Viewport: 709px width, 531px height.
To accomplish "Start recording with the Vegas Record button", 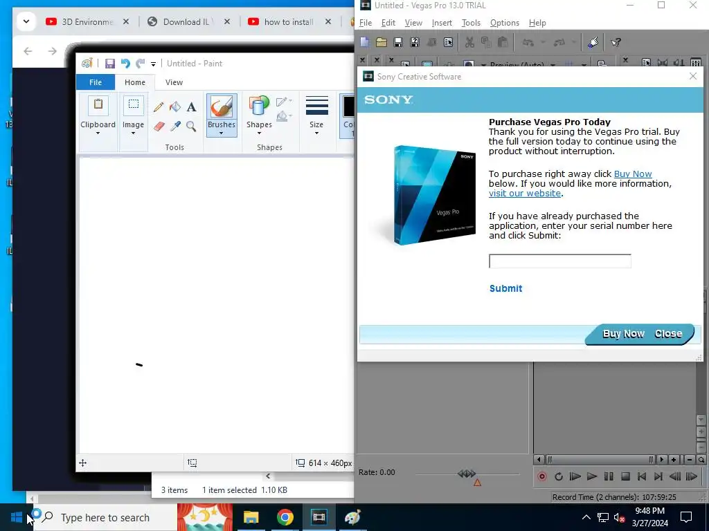I will 541,476.
